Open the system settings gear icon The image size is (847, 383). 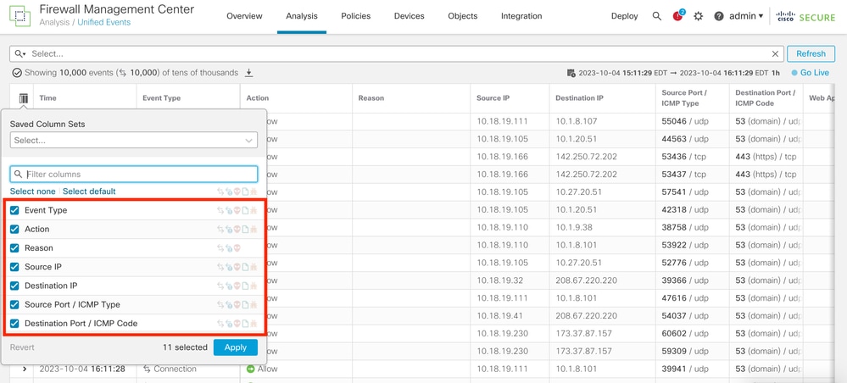(698, 16)
